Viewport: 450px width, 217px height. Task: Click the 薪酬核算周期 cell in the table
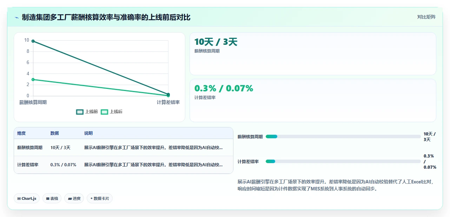pyautogui.click(x=30, y=148)
